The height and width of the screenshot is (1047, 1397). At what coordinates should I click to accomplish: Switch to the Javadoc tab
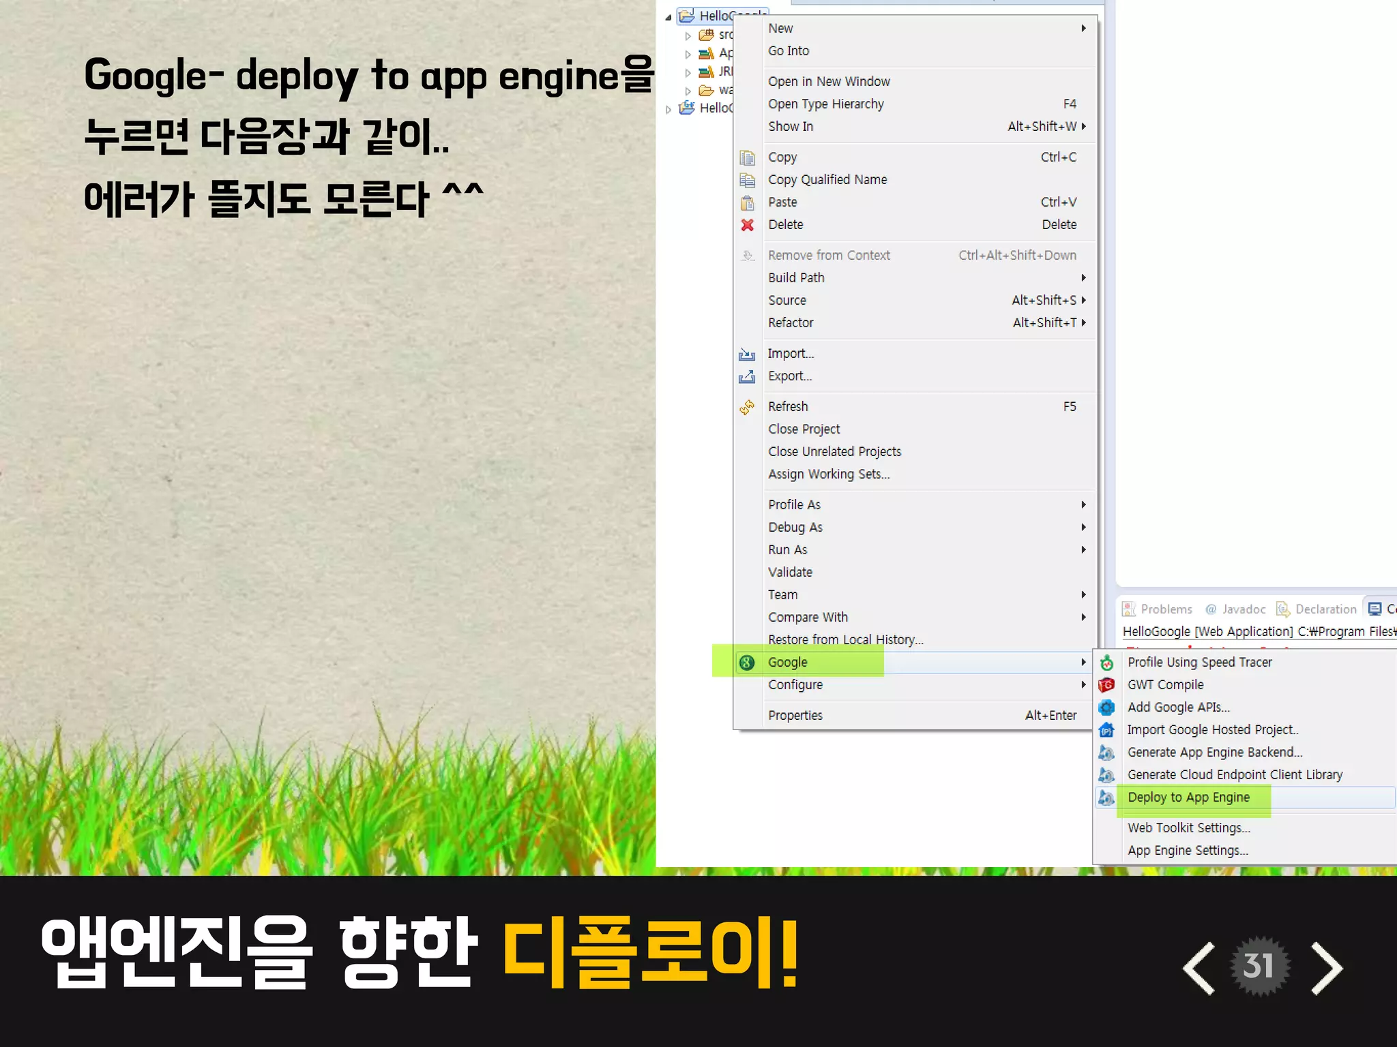click(x=1235, y=609)
